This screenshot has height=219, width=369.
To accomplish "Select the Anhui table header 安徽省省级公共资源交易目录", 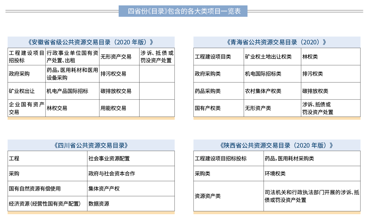I will pyautogui.click(x=91, y=42).
